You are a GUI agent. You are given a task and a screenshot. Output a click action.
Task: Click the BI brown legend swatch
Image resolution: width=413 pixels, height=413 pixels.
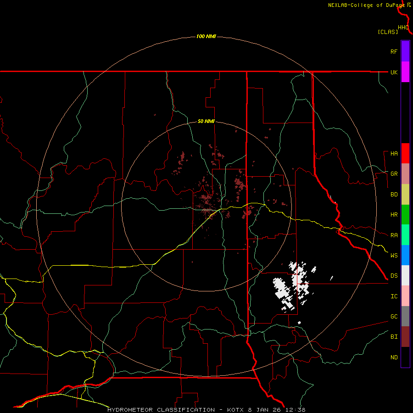(405, 337)
